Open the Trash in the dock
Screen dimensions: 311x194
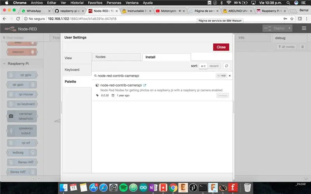pos(247,187)
